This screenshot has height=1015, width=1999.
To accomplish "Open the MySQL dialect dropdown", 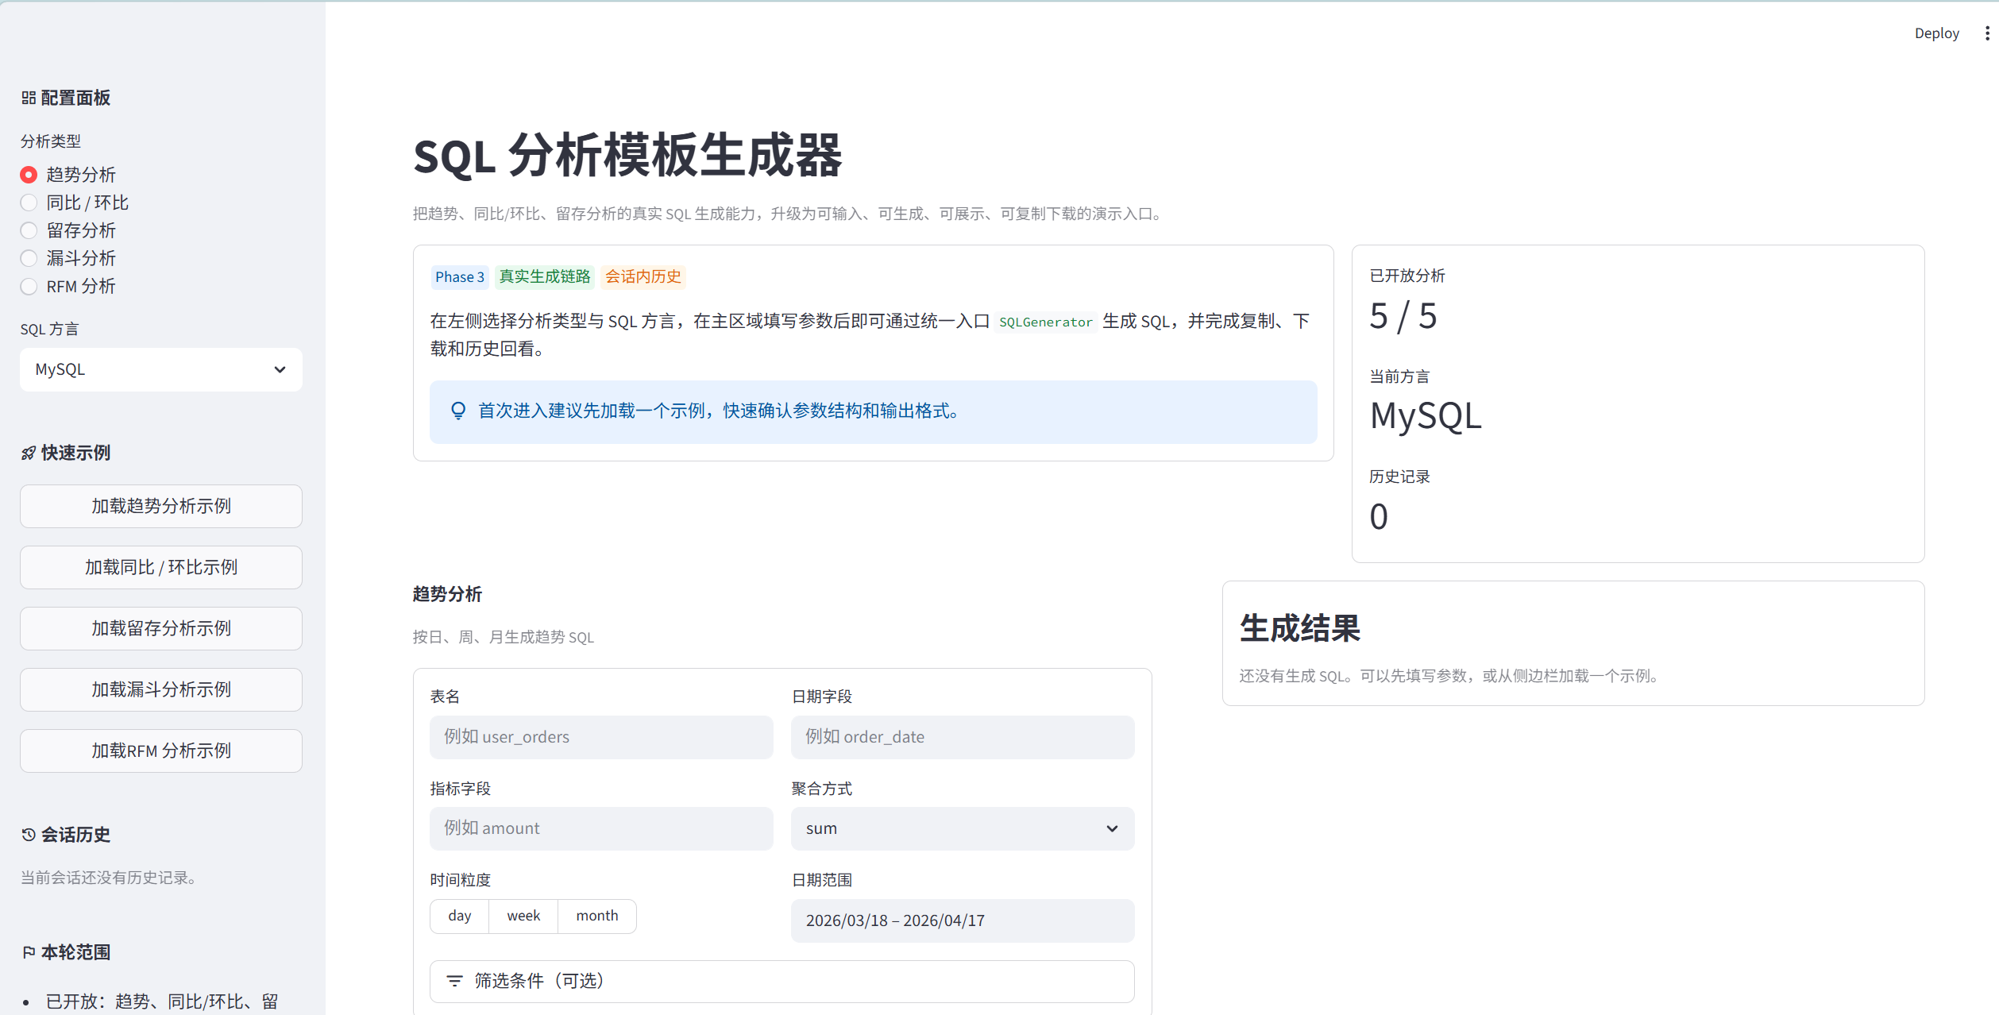I will [161, 369].
